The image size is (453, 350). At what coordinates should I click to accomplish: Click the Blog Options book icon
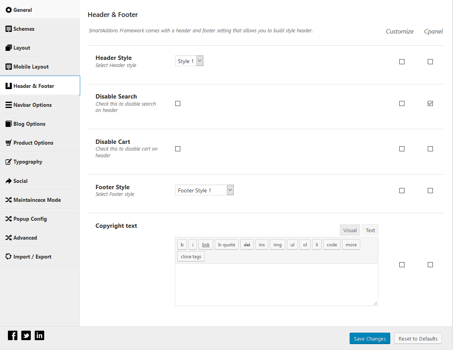point(9,124)
